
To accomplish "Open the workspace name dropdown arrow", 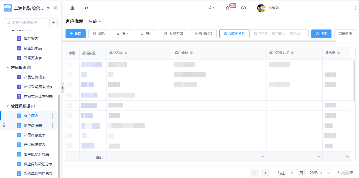I will [48, 8].
